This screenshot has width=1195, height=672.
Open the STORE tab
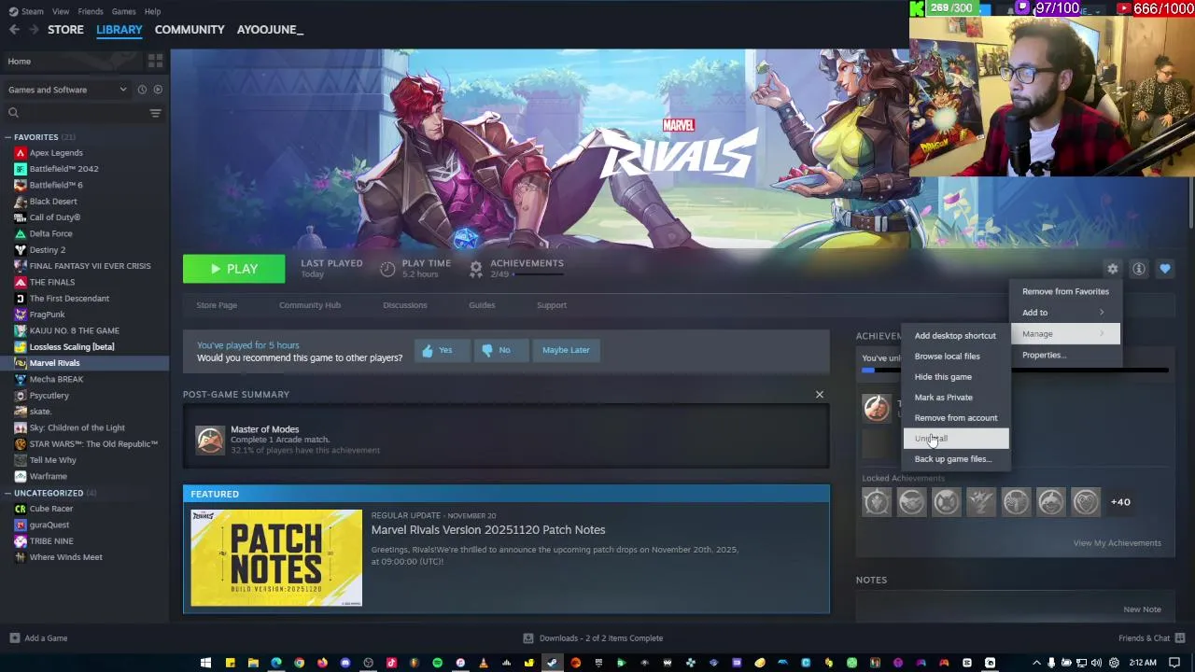tap(65, 30)
